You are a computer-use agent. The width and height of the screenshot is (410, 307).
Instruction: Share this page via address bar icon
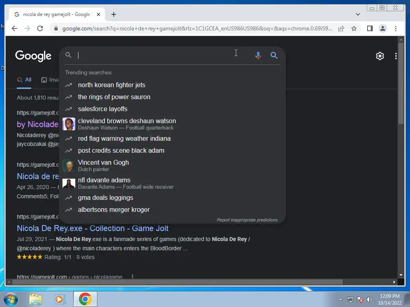[341, 28]
